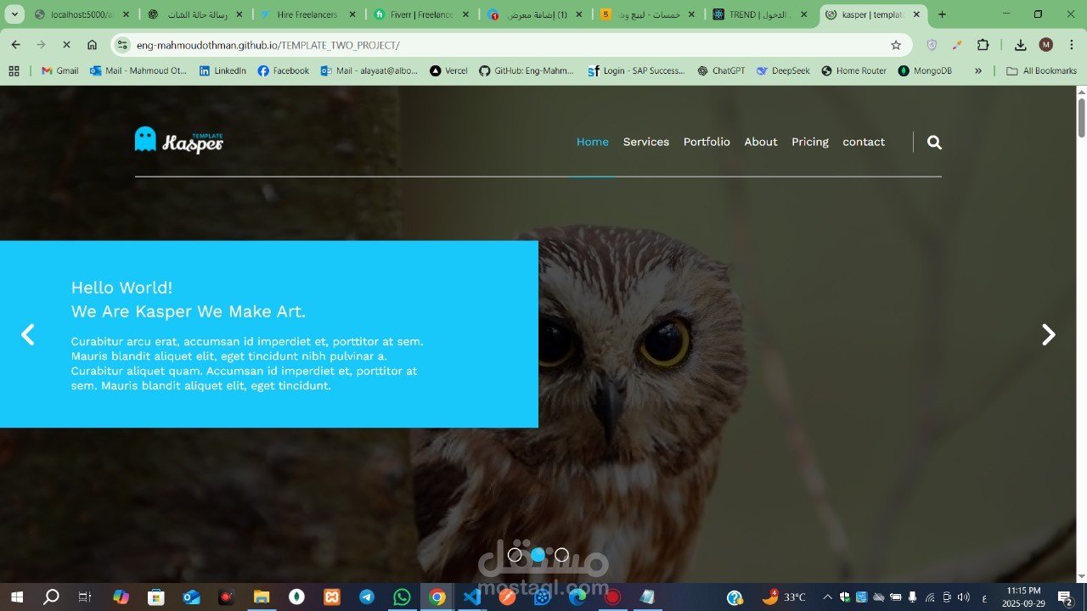Close the localhost:5000 tab
Viewport: 1087px width, 611px height.
coord(126,14)
